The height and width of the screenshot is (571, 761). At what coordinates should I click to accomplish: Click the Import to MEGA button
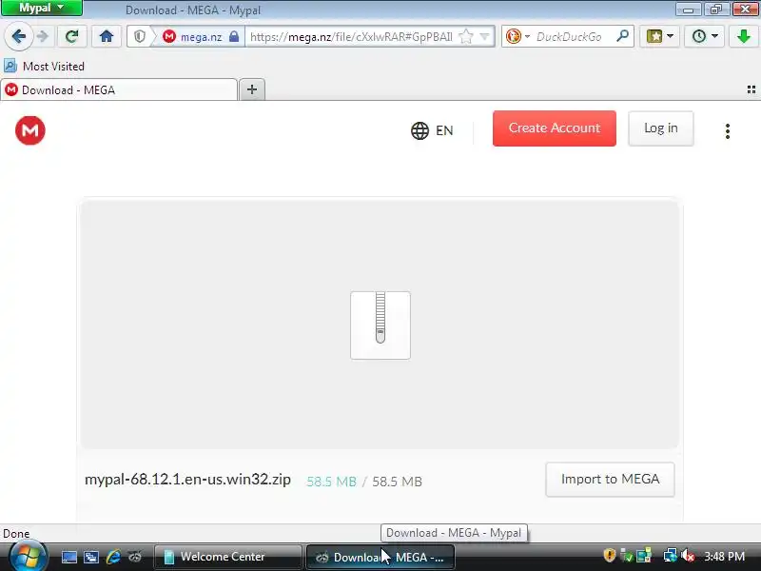tap(610, 480)
